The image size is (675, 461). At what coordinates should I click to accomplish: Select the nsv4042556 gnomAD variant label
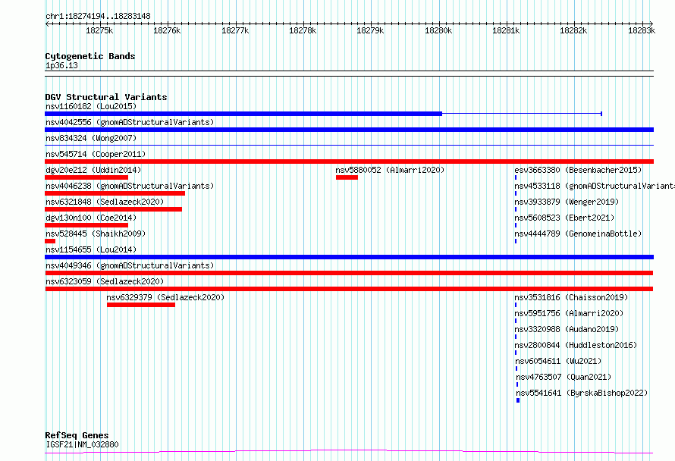(130, 122)
